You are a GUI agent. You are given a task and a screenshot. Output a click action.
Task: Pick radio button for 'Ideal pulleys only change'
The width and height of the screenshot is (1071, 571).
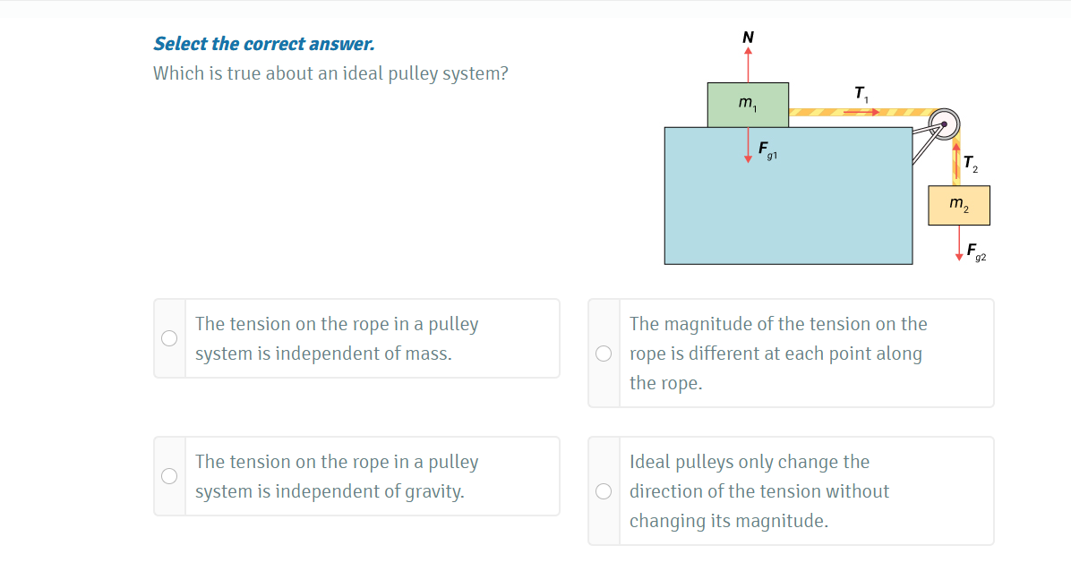pyautogui.click(x=604, y=490)
